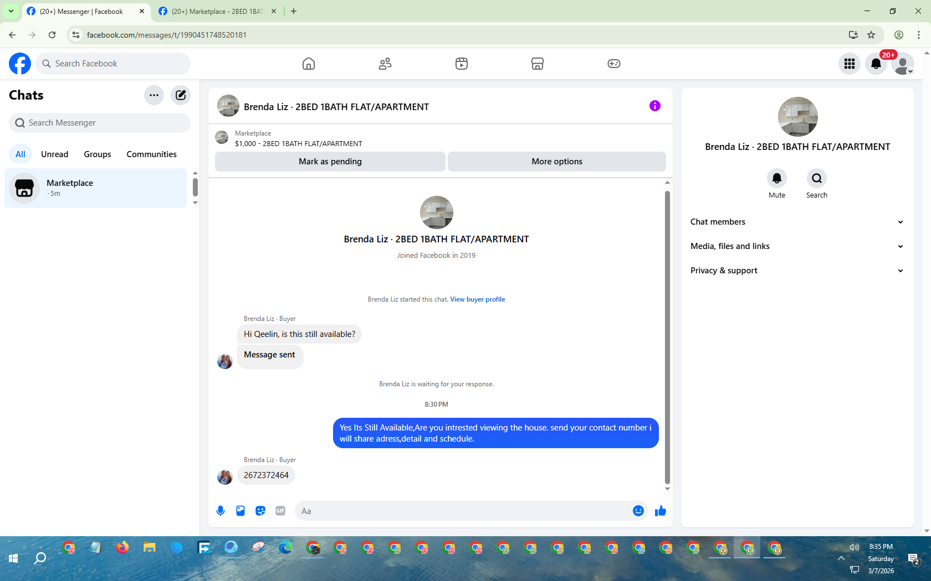Expand the Media, files and links section
The width and height of the screenshot is (931, 581).
click(x=797, y=246)
